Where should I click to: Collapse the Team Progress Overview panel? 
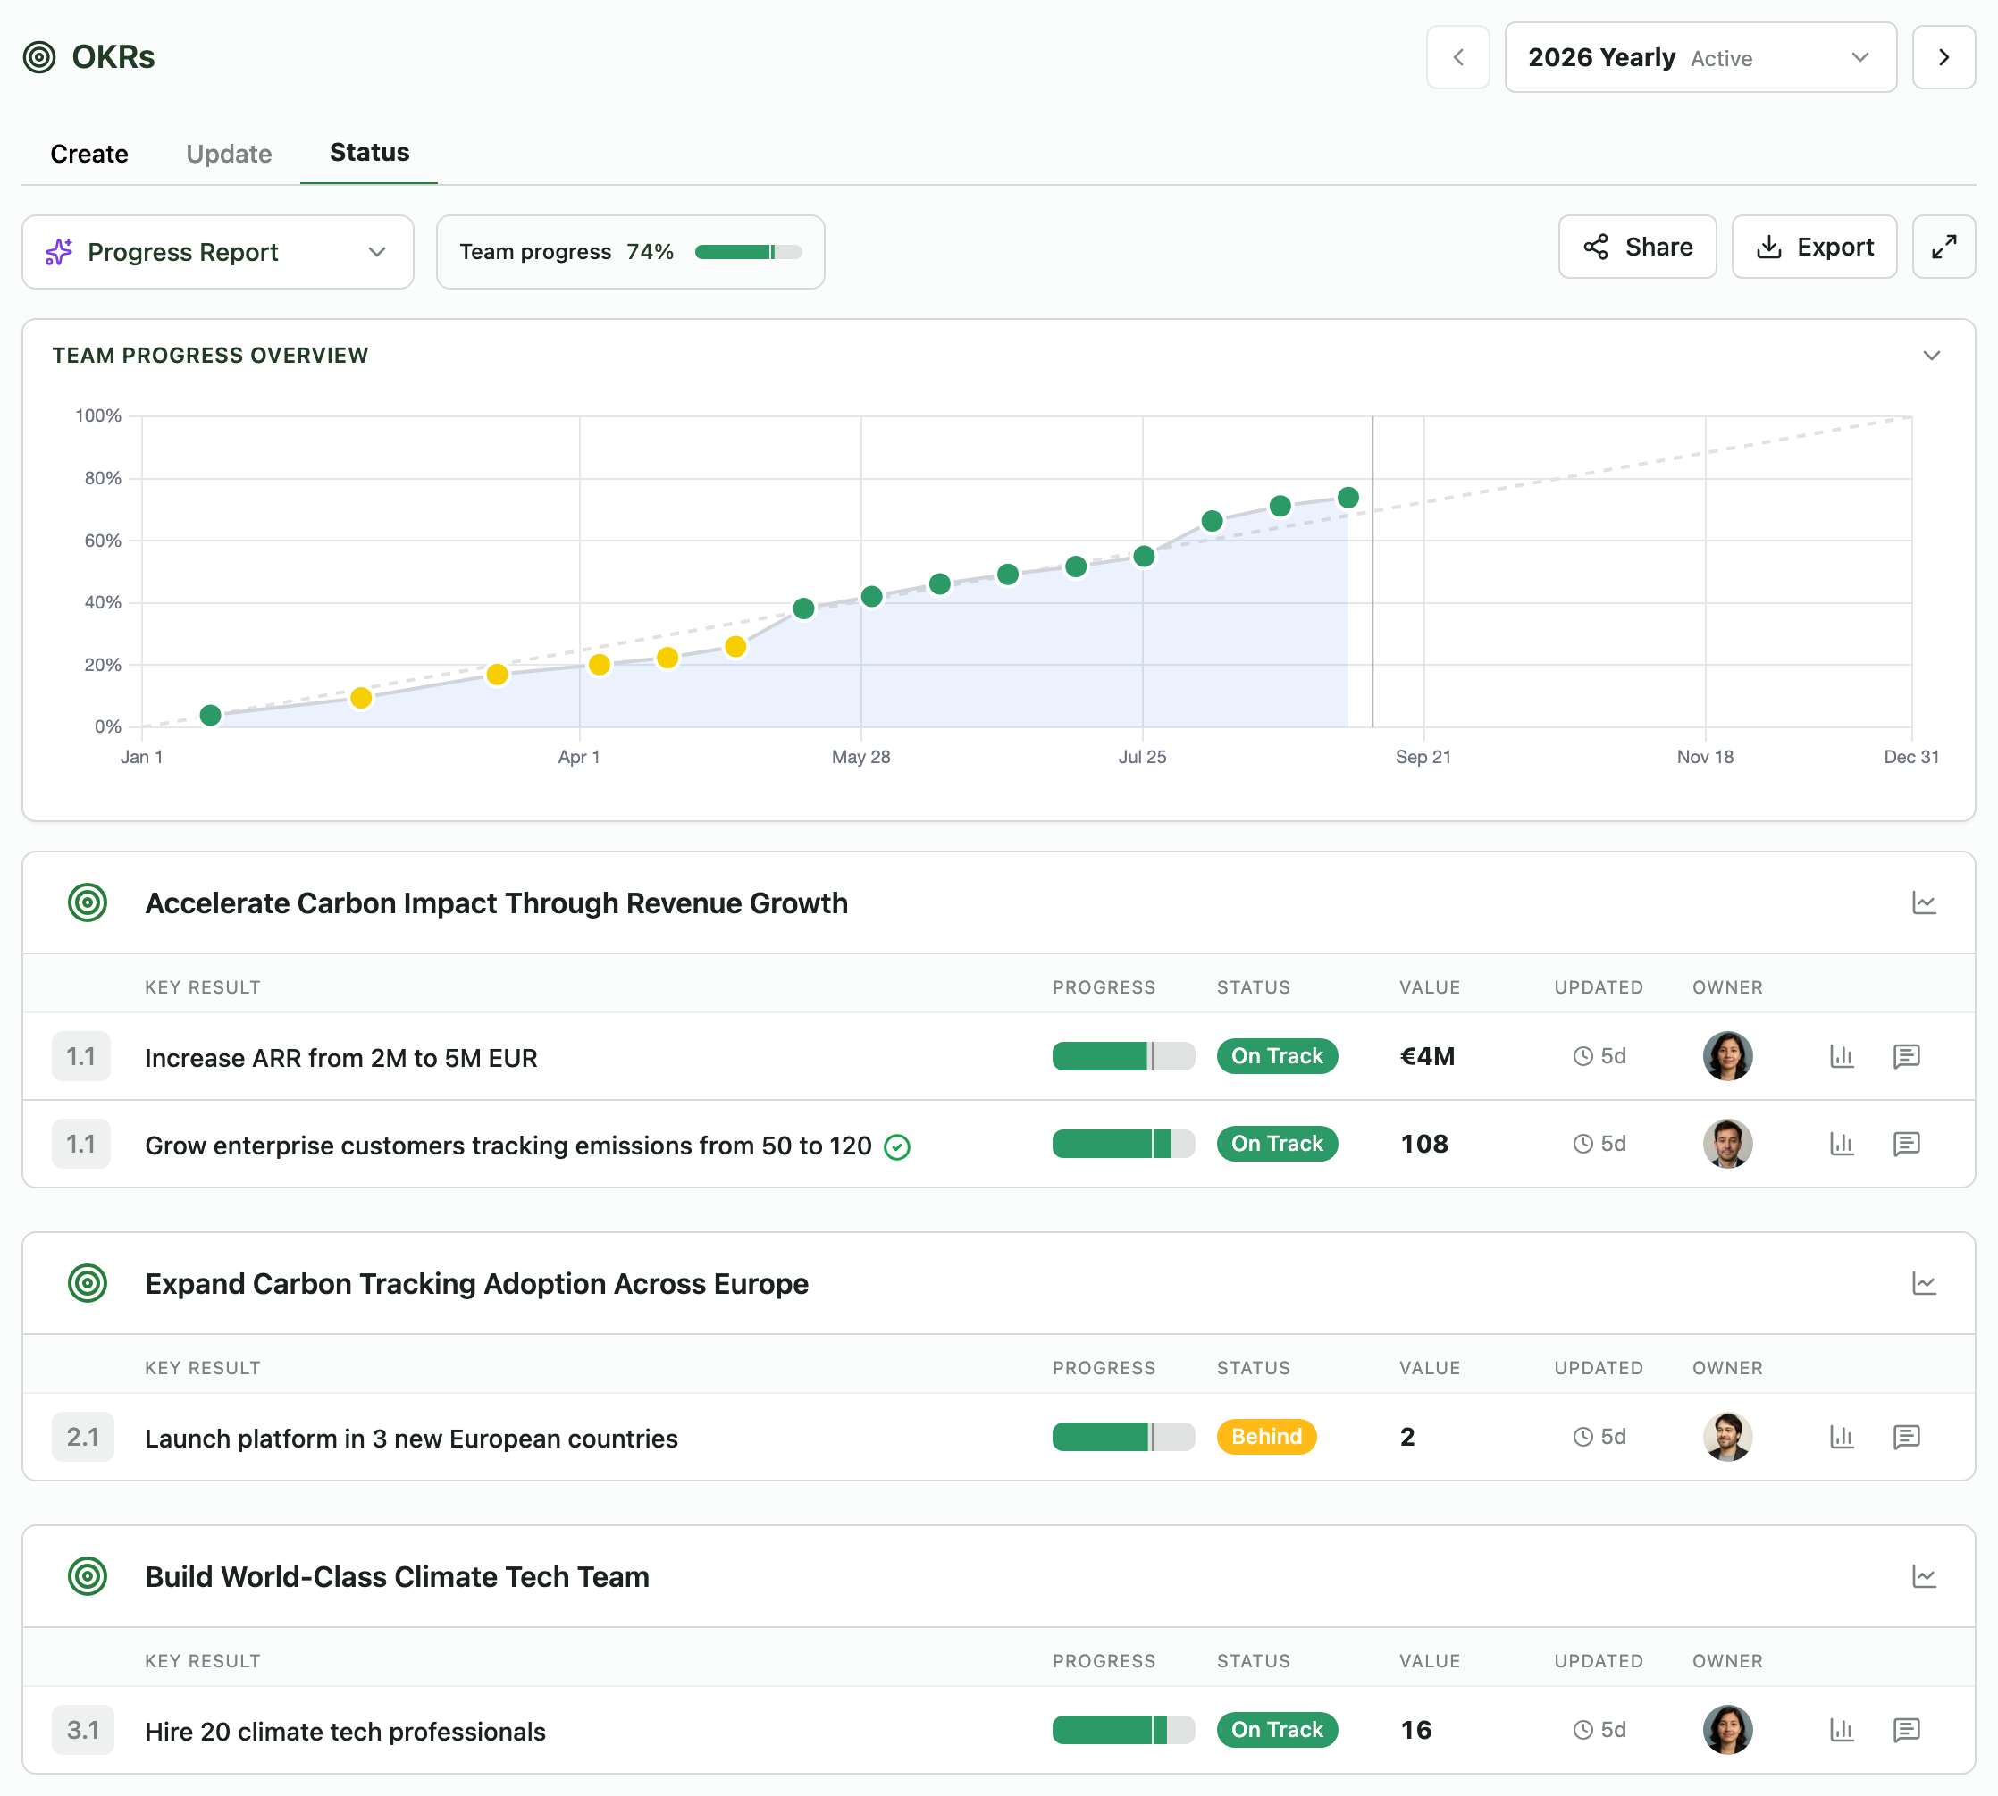point(1931,356)
